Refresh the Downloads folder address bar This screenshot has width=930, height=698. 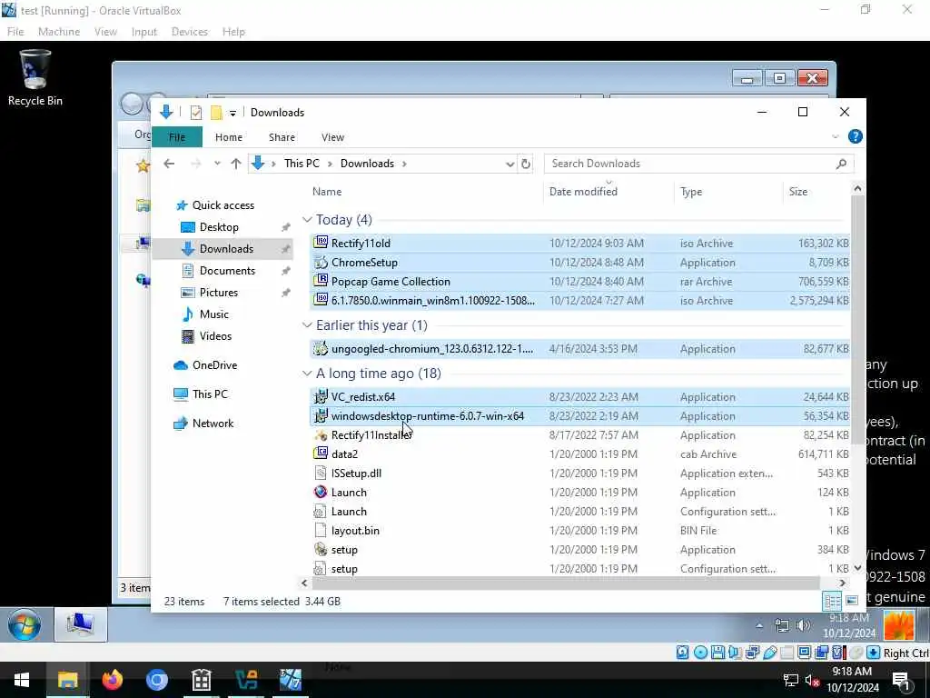click(x=526, y=164)
